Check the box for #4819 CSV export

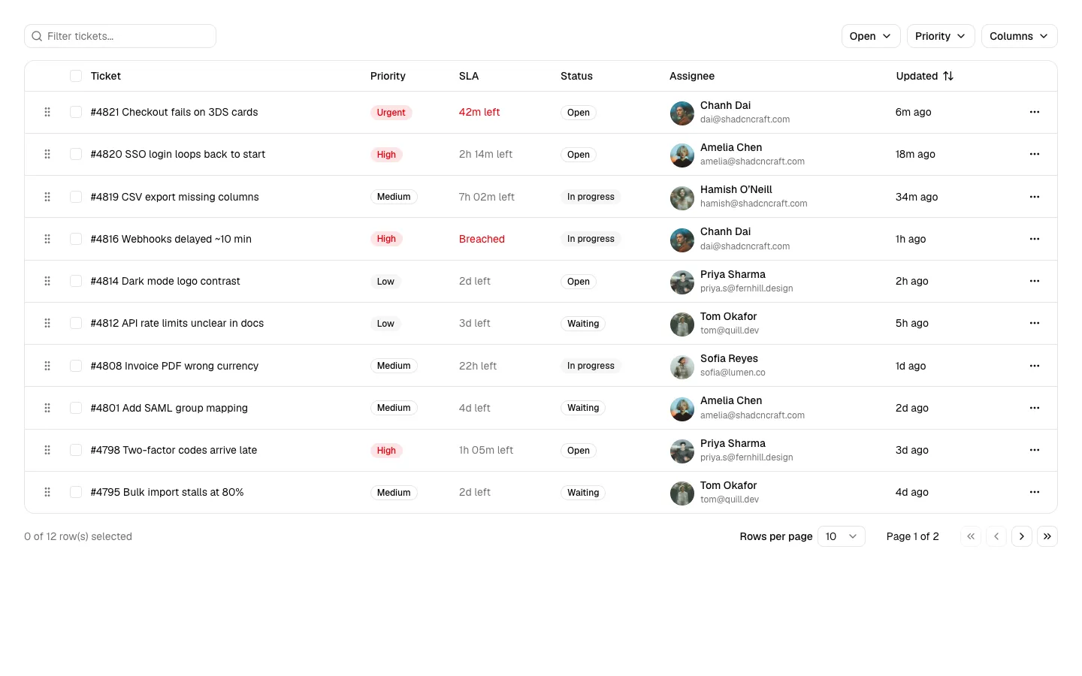76,197
